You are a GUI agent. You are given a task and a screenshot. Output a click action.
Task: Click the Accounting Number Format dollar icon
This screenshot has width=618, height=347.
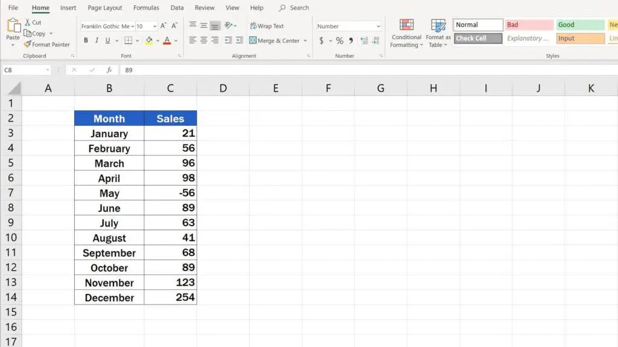click(x=322, y=40)
